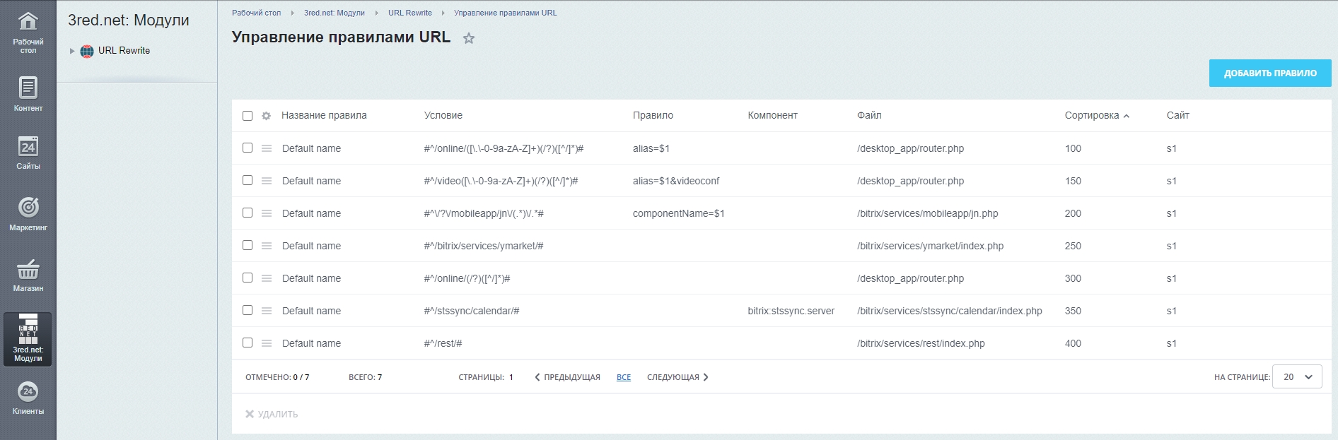Open row menu for /bitrix/services/ymarket/ rule
This screenshot has width=1338, height=440.
click(x=267, y=246)
